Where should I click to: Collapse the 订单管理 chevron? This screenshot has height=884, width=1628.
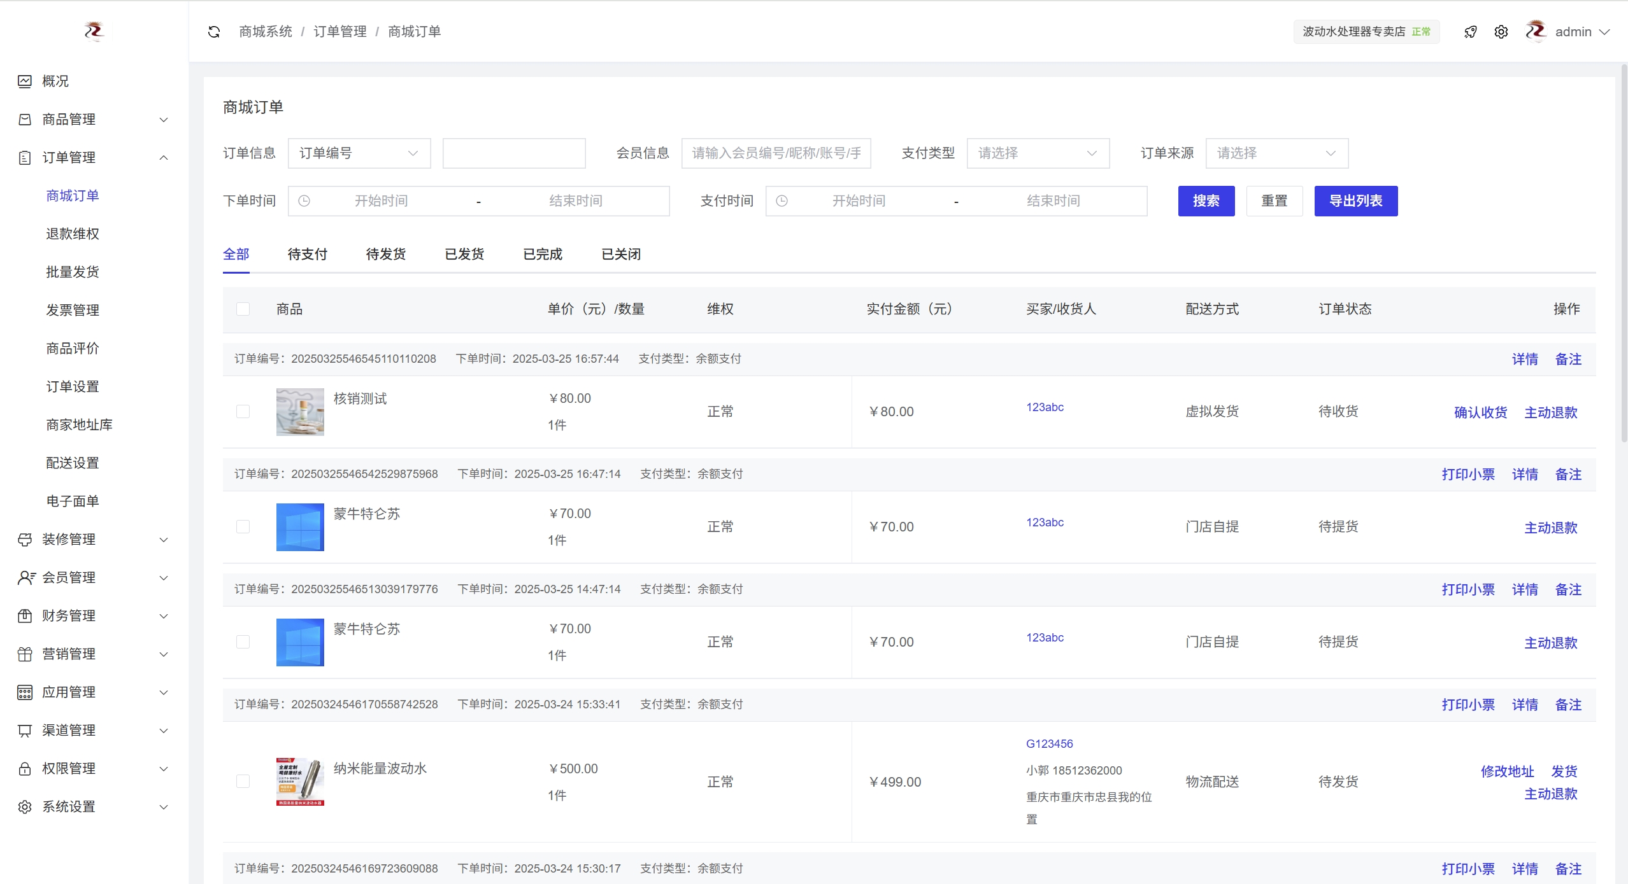pos(164,158)
